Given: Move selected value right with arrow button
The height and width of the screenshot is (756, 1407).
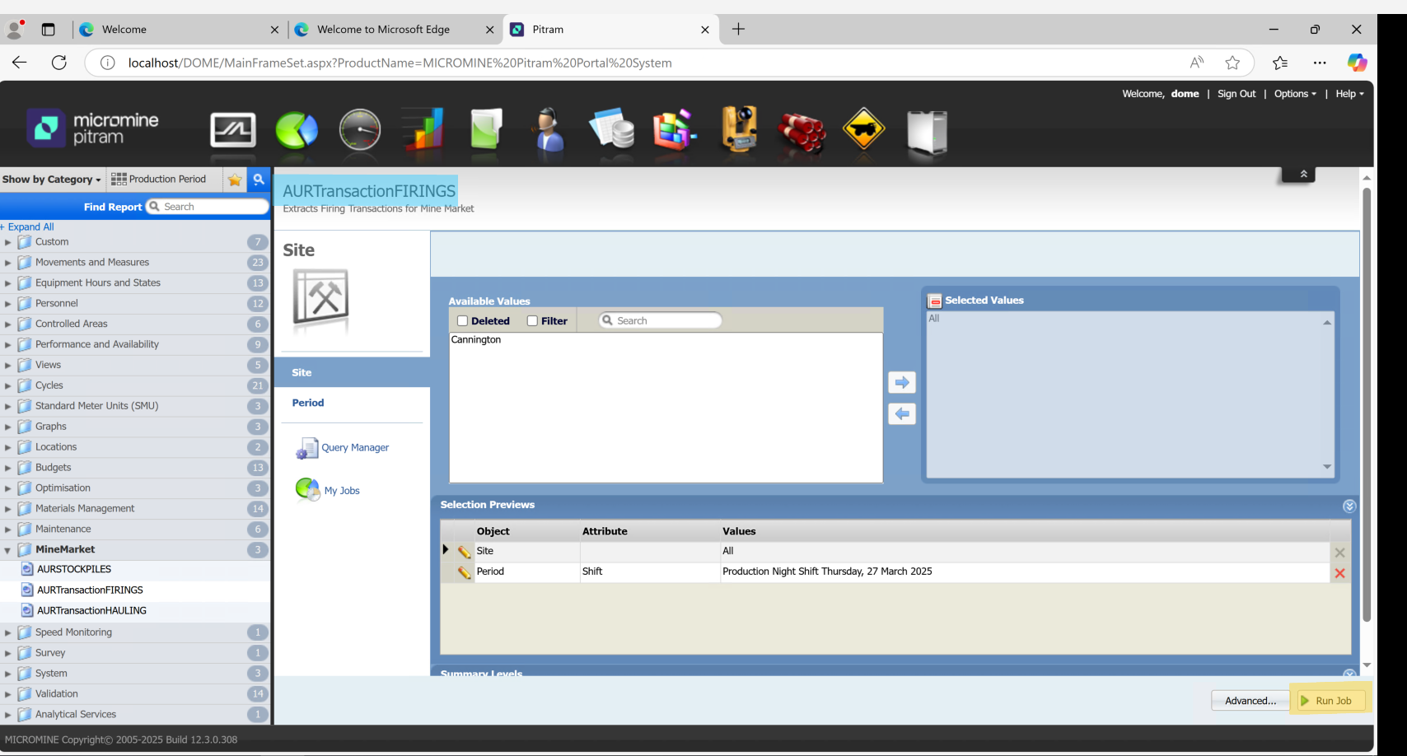Looking at the screenshot, I should click(902, 382).
